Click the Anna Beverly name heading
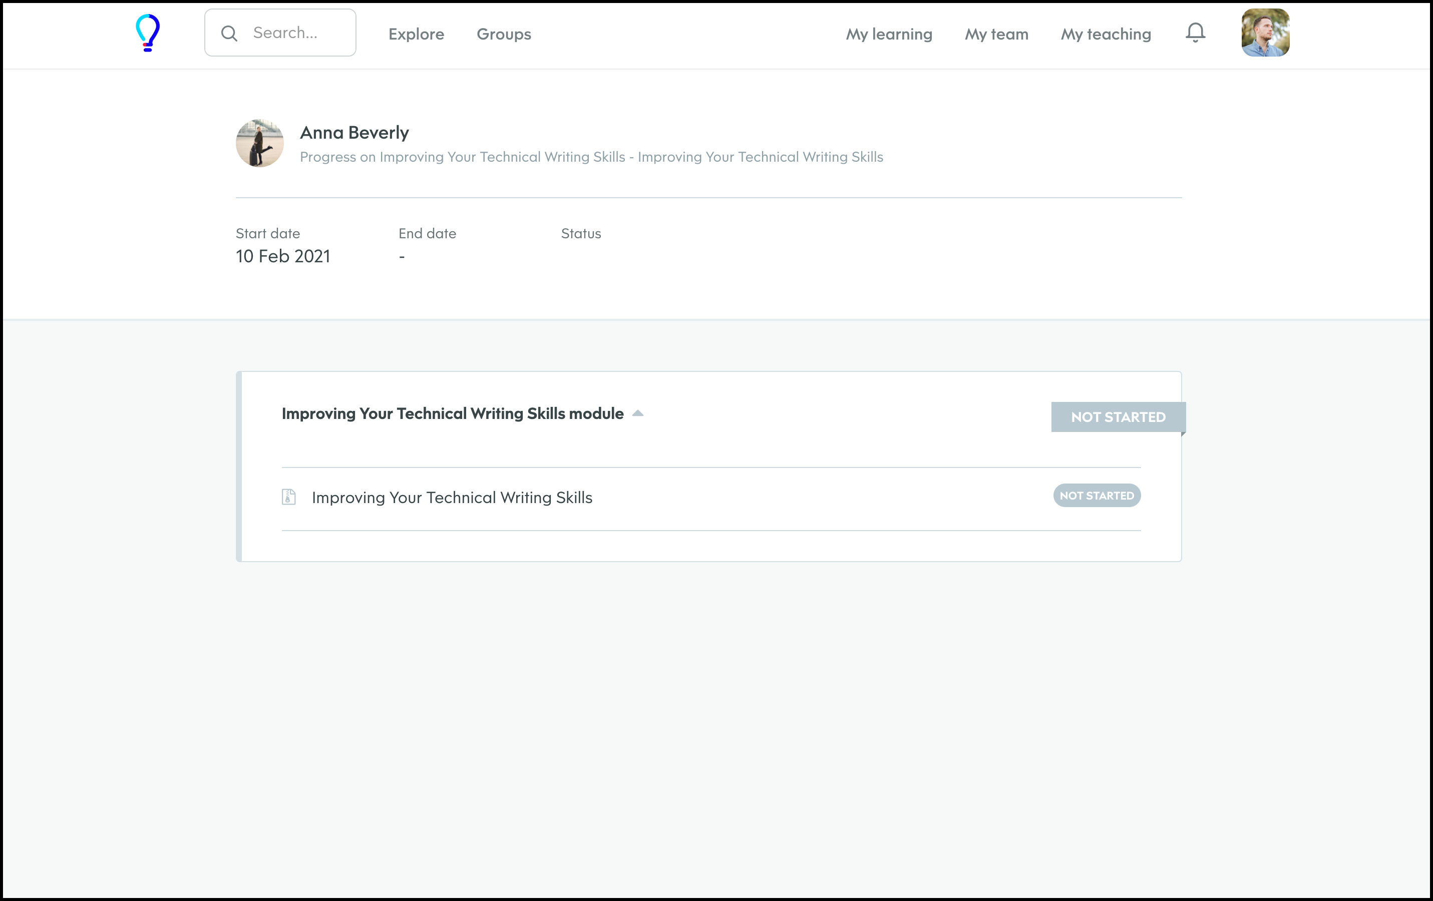1433x901 pixels. pyautogui.click(x=354, y=132)
